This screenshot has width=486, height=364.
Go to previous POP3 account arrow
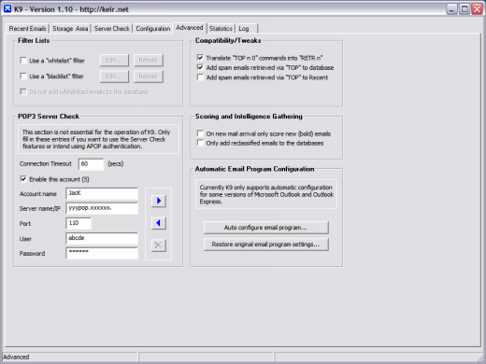pyautogui.click(x=159, y=223)
